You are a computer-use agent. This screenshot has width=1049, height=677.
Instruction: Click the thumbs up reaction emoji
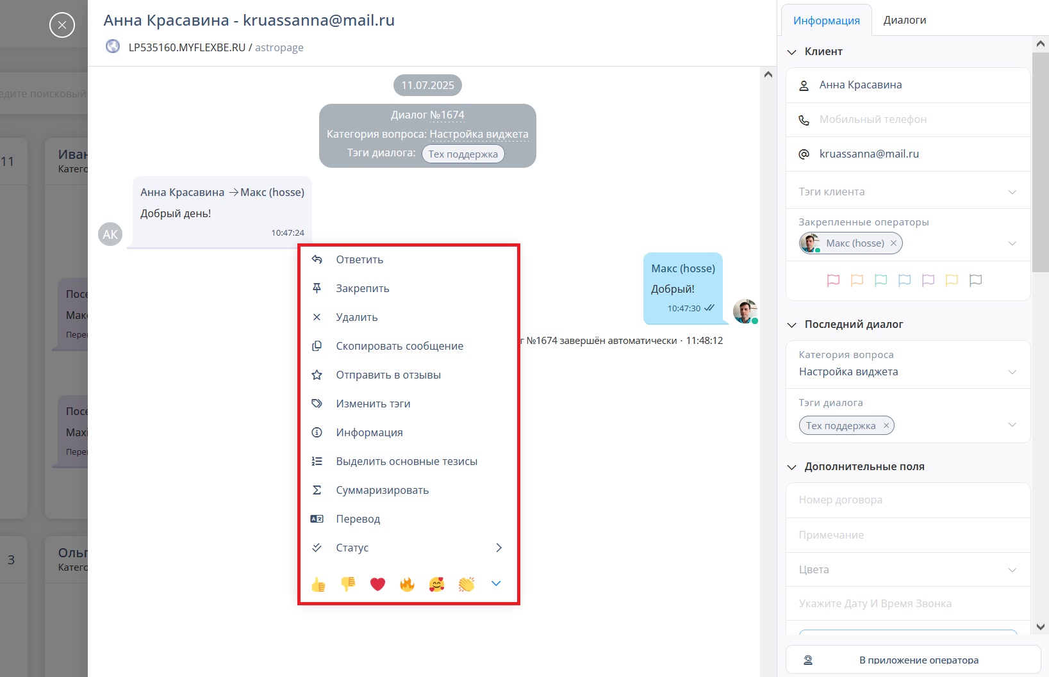point(318,584)
